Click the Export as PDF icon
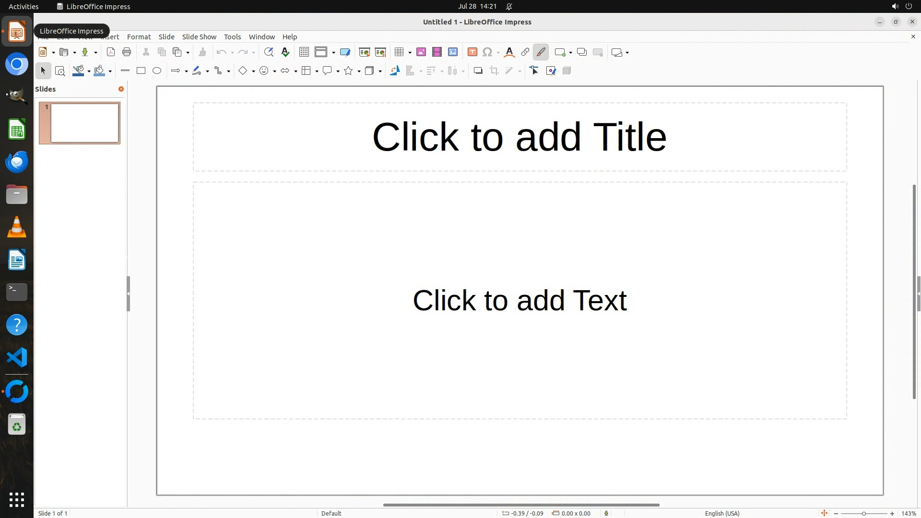921x518 pixels. 111,52
